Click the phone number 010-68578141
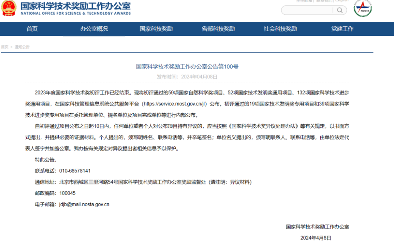Screen dimensions: 394x250 pos(75,171)
